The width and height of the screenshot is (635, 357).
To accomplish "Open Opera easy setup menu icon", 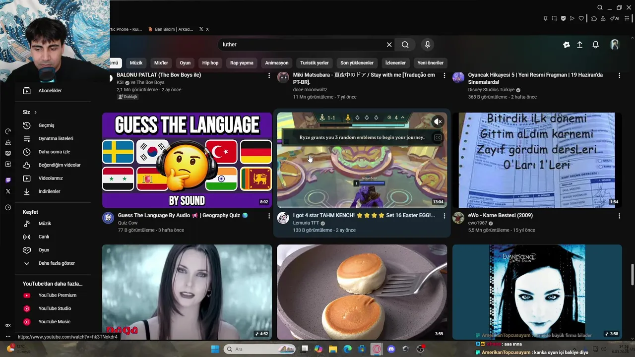I will click(627, 18).
